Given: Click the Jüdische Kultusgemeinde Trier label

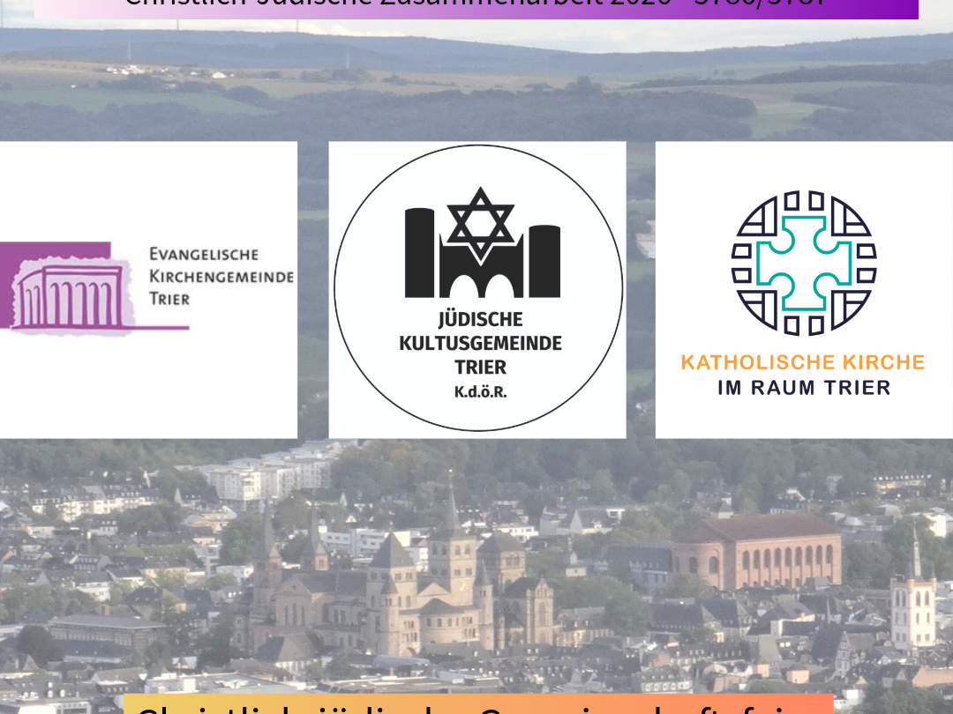Looking at the screenshot, I should pos(480,342).
